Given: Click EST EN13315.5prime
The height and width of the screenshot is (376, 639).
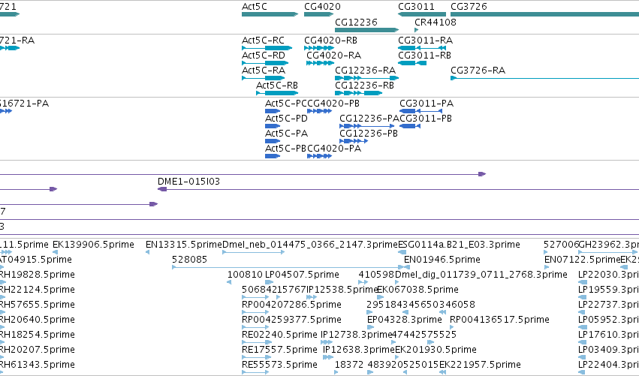Looking at the screenshot, I should pyautogui.click(x=184, y=245).
